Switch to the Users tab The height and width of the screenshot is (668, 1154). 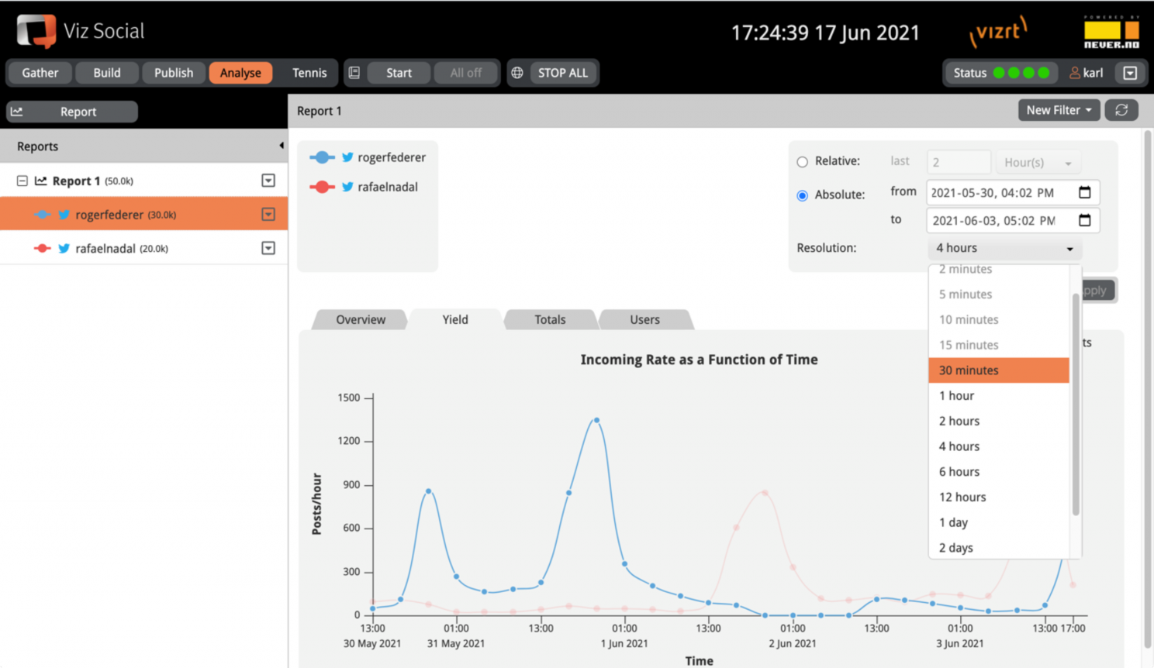[x=644, y=319]
